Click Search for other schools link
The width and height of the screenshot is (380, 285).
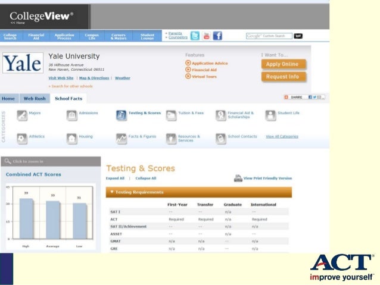70,86
